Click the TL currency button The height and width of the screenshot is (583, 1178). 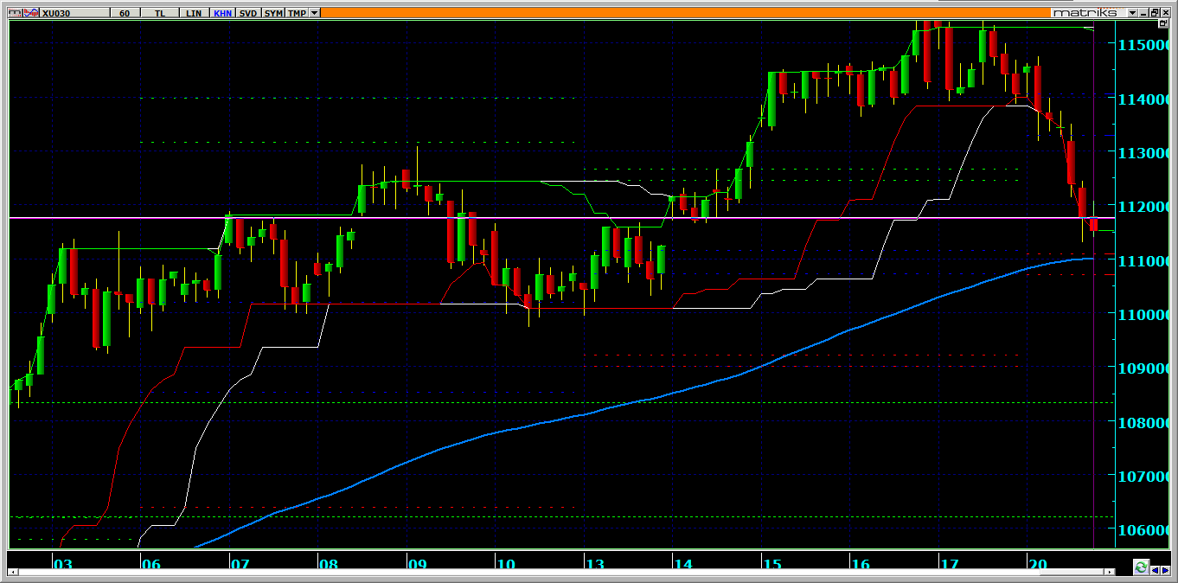[x=160, y=13]
